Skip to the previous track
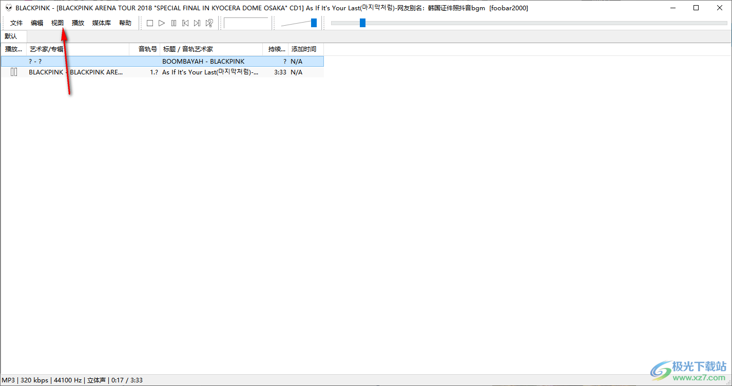732x386 pixels. coord(185,23)
